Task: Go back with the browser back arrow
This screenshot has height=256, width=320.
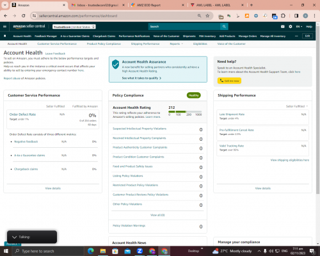Action: [x=6, y=16]
